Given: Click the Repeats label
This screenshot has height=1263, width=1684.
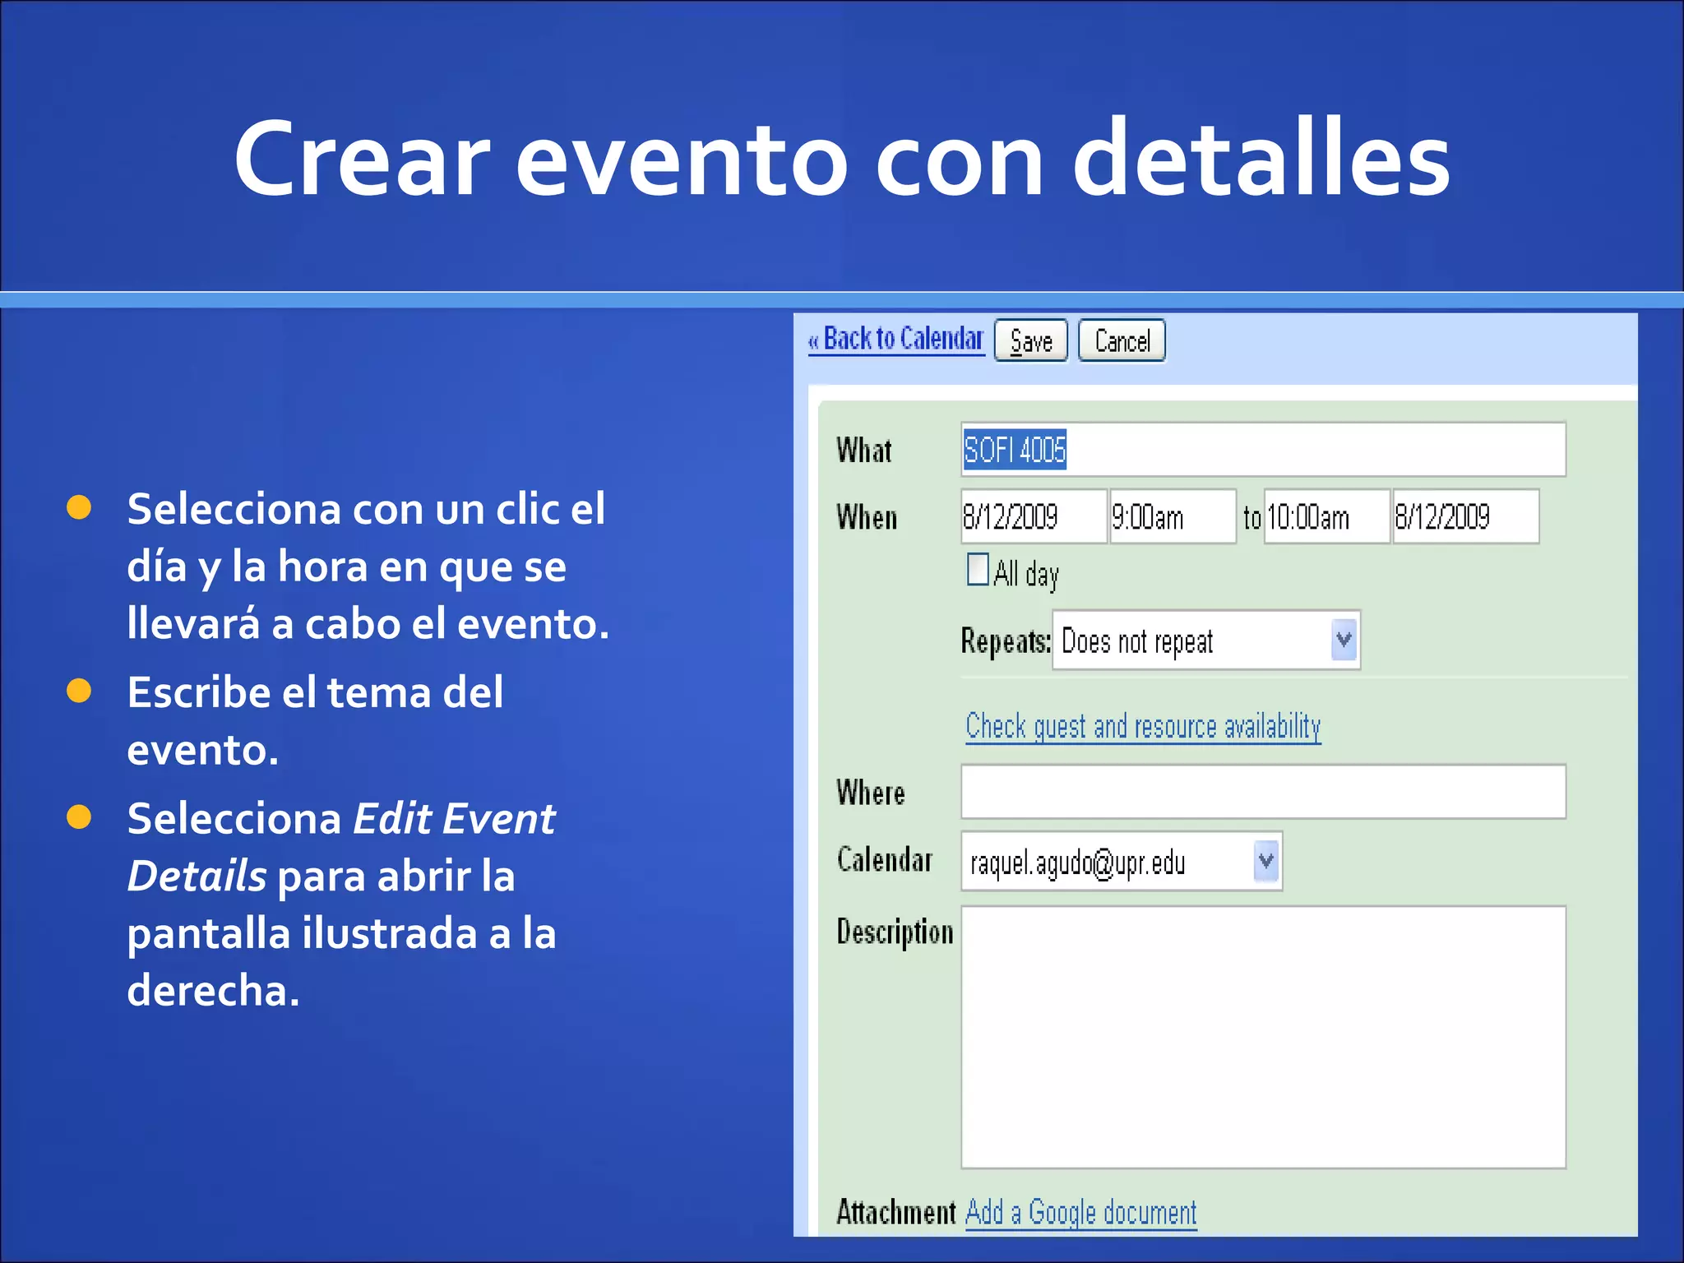Looking at the screenshot, I should pyautogui.click(x=1006, y=641).
